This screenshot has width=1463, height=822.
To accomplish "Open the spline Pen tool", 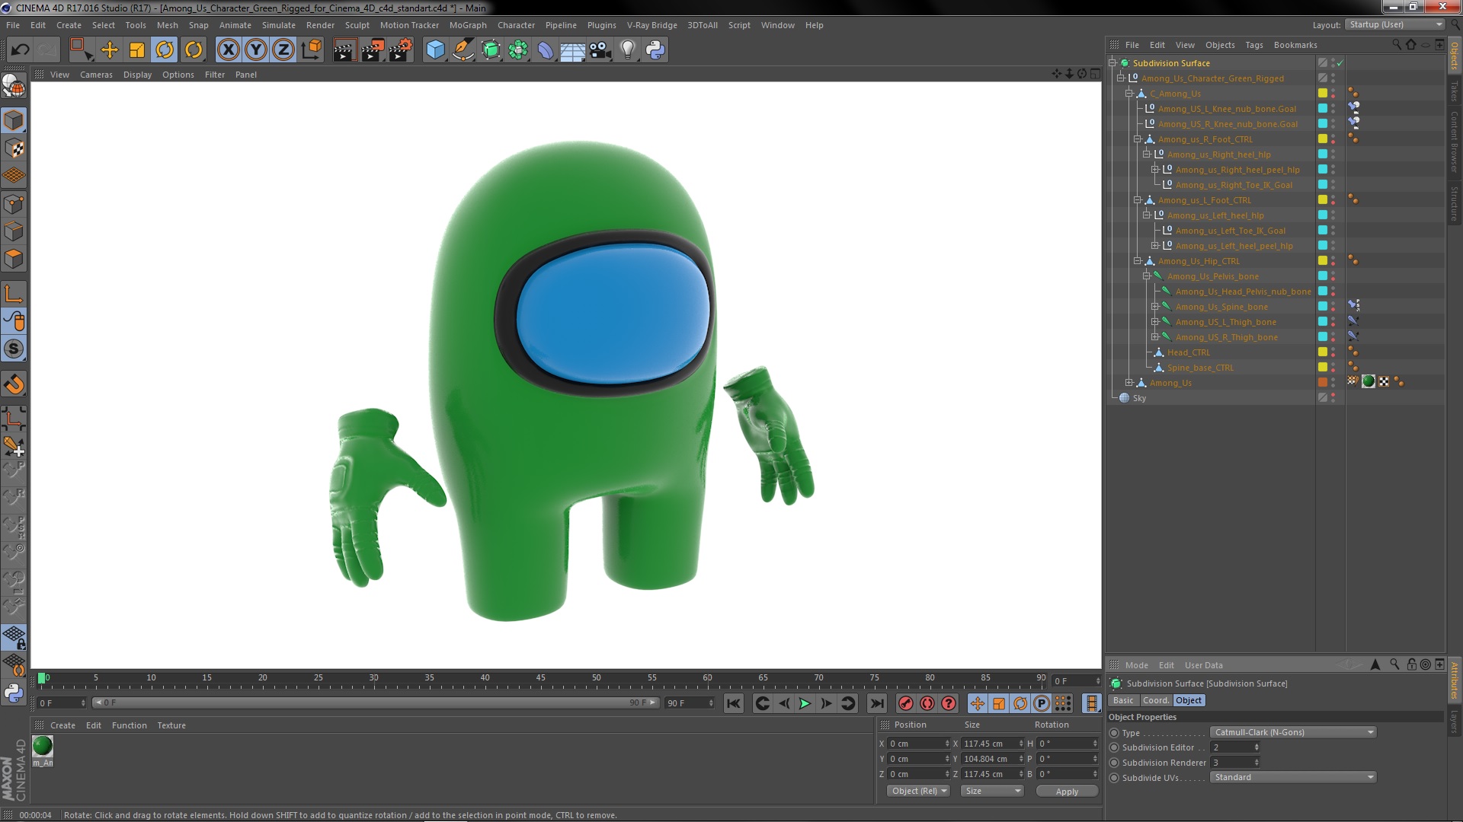I will pos(463,50).
